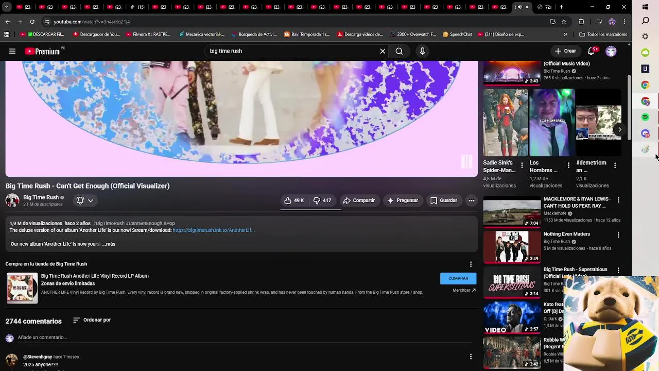This screenshot has height=371, width=659.
Task: Click in the YouTube search box
Action: coord(292,51)
